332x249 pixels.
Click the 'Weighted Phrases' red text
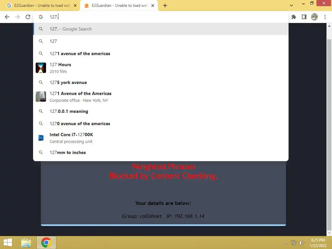[163, 167]
